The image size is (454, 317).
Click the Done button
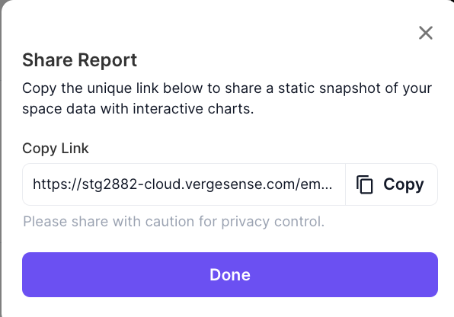(230, 274)
